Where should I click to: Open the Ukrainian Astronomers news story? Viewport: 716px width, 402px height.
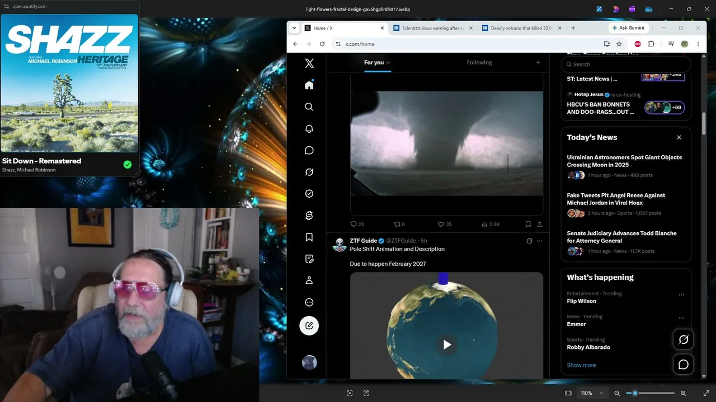pyautogui.click(x=626, y=166)
